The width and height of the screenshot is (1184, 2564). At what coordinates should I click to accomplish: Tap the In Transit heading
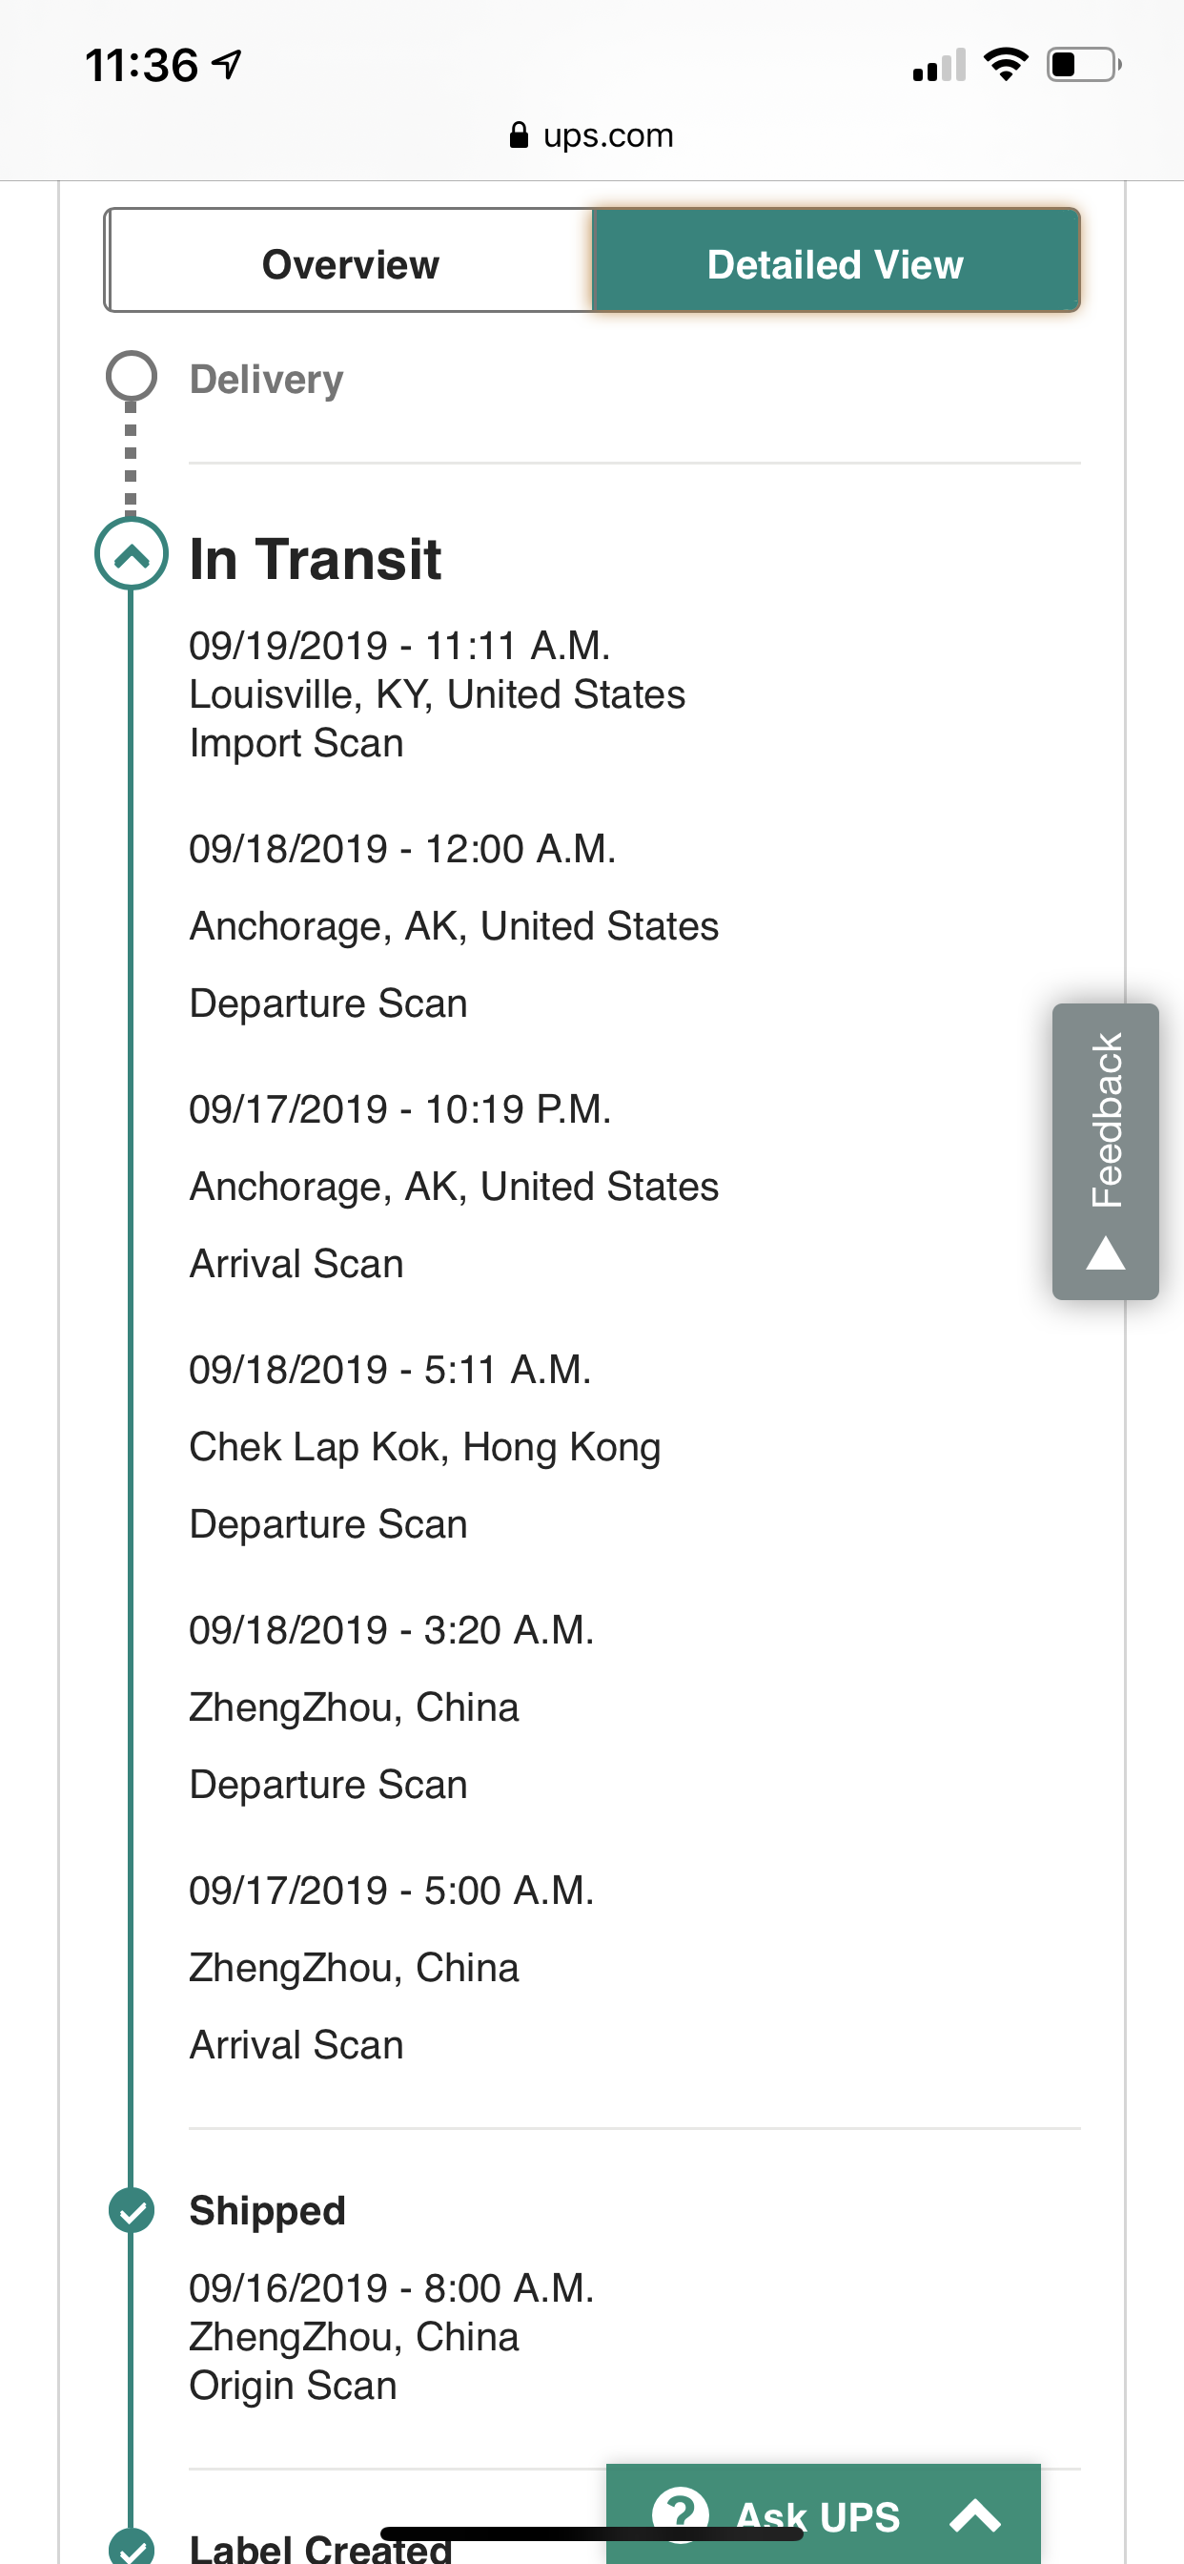tap(316, 558)
